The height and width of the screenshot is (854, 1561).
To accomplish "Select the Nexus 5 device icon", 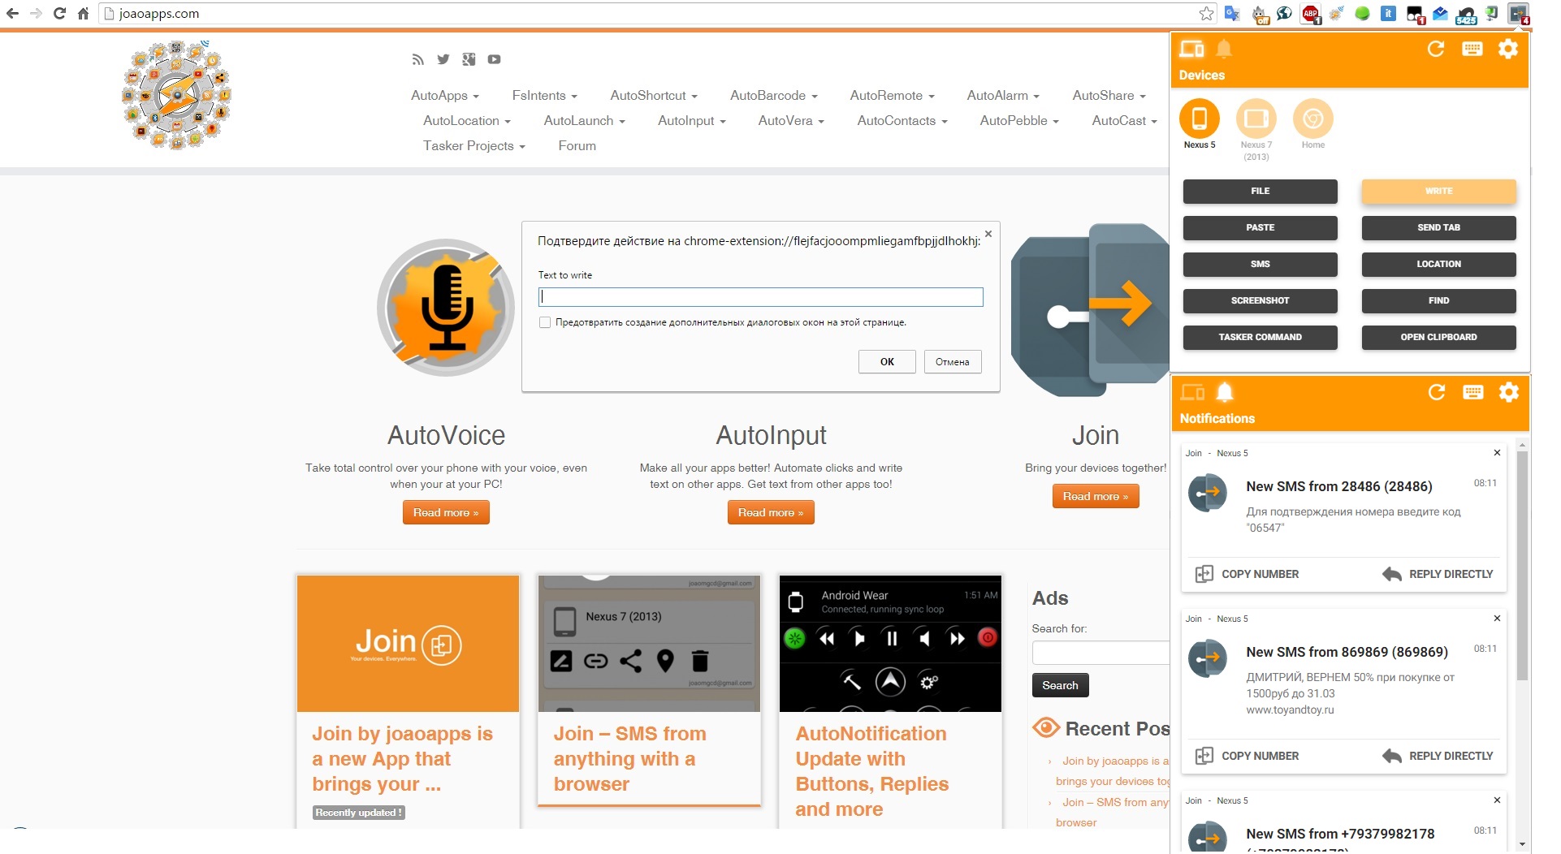I will [1199, 119].
